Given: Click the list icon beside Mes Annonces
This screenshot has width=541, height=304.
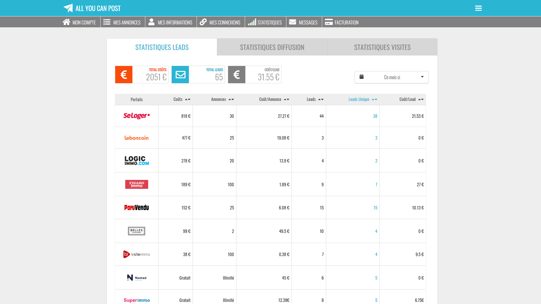Looking at the screenshot, I should [107, 22].
